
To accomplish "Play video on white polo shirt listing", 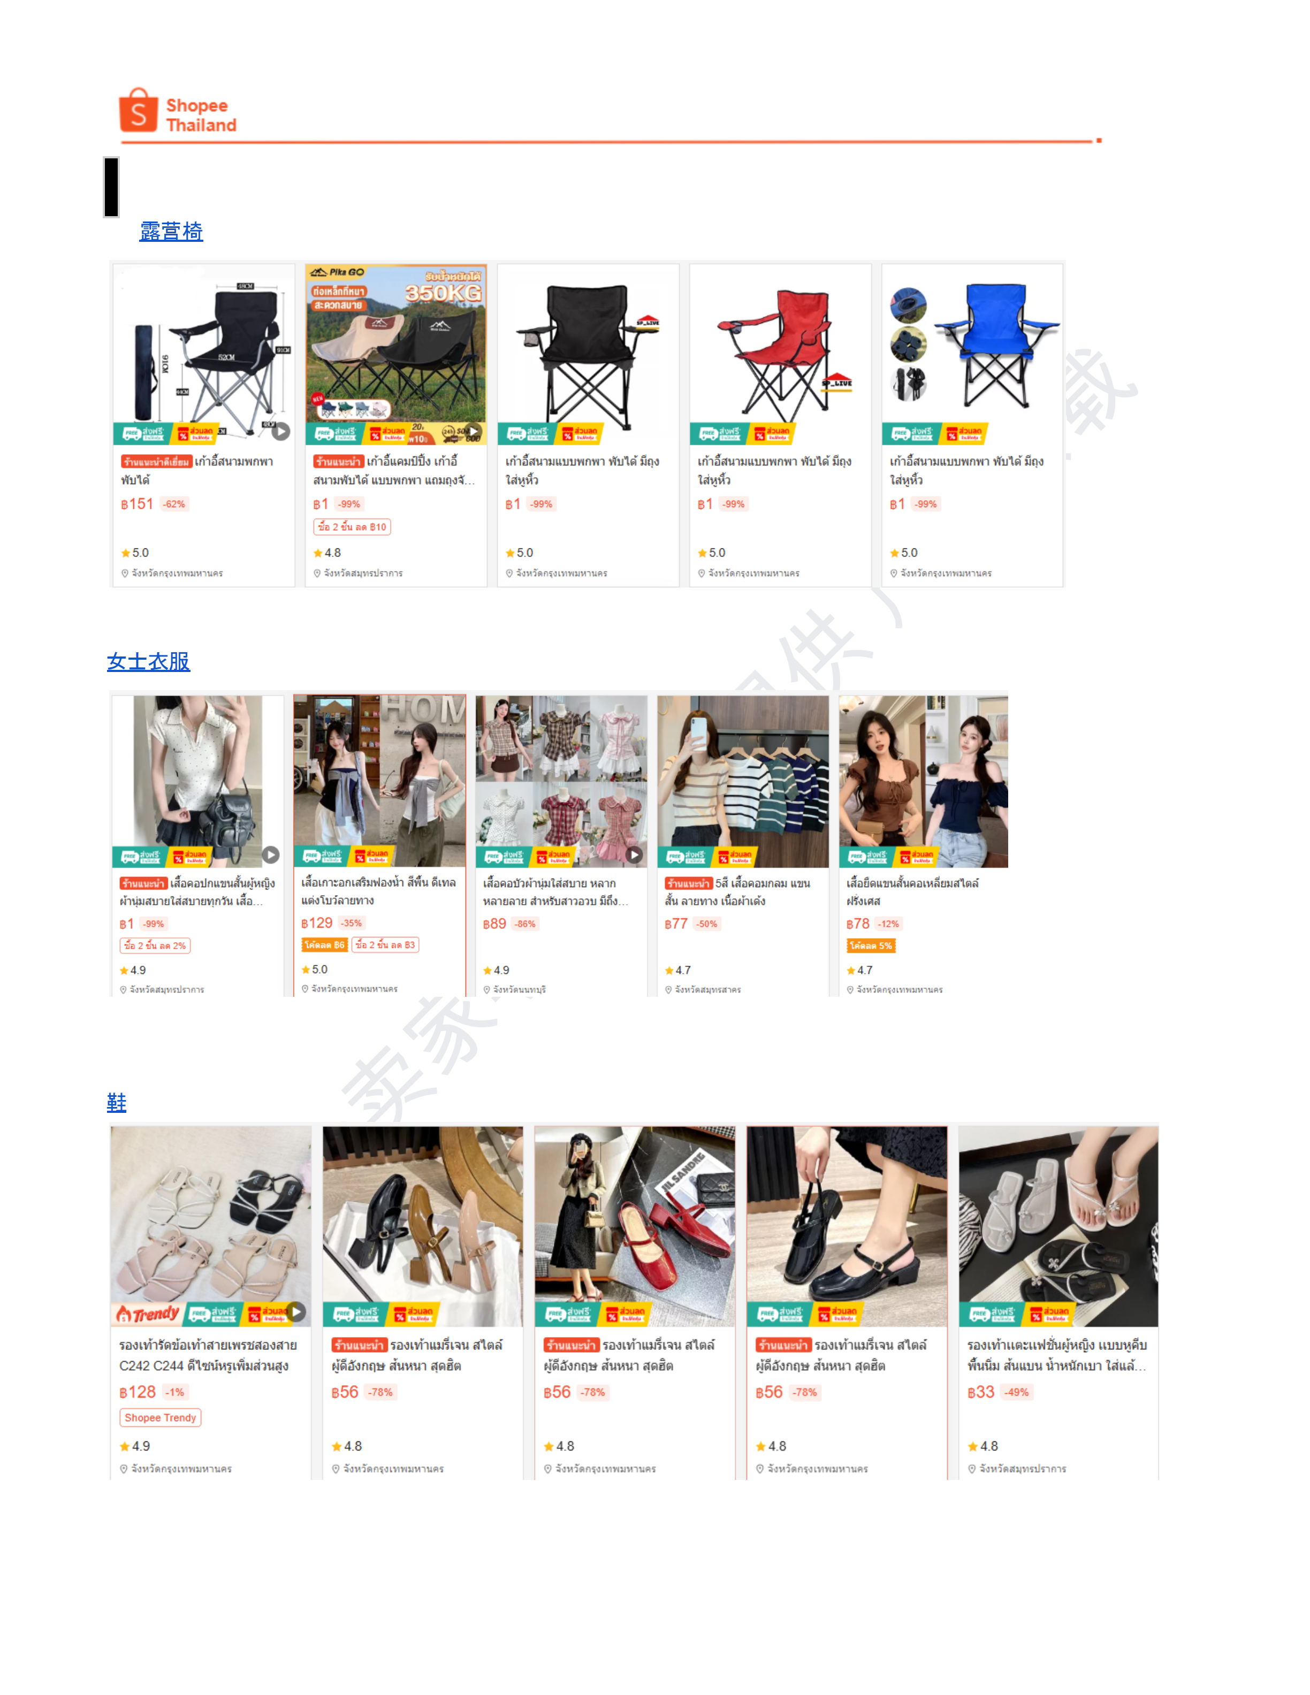I will tap(270, 854).
